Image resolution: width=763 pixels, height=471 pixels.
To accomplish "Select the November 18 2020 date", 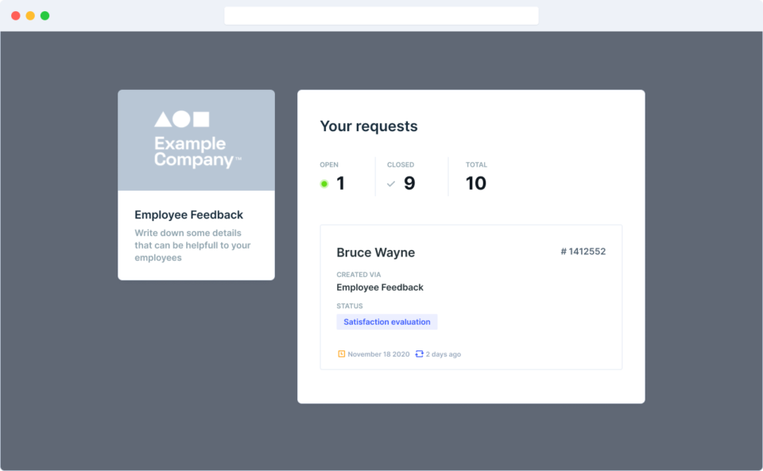I will pyautogui.click(x=378, y=354).
